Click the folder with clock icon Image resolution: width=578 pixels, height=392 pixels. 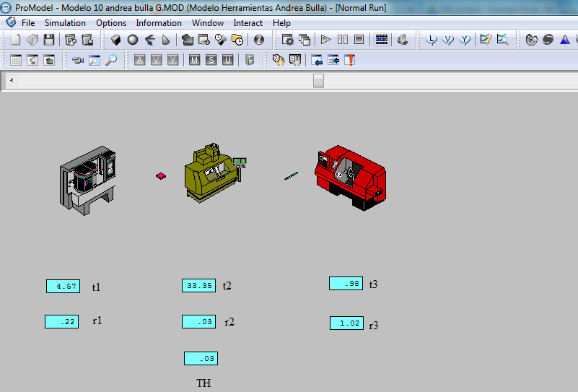(x=237, y=40)
